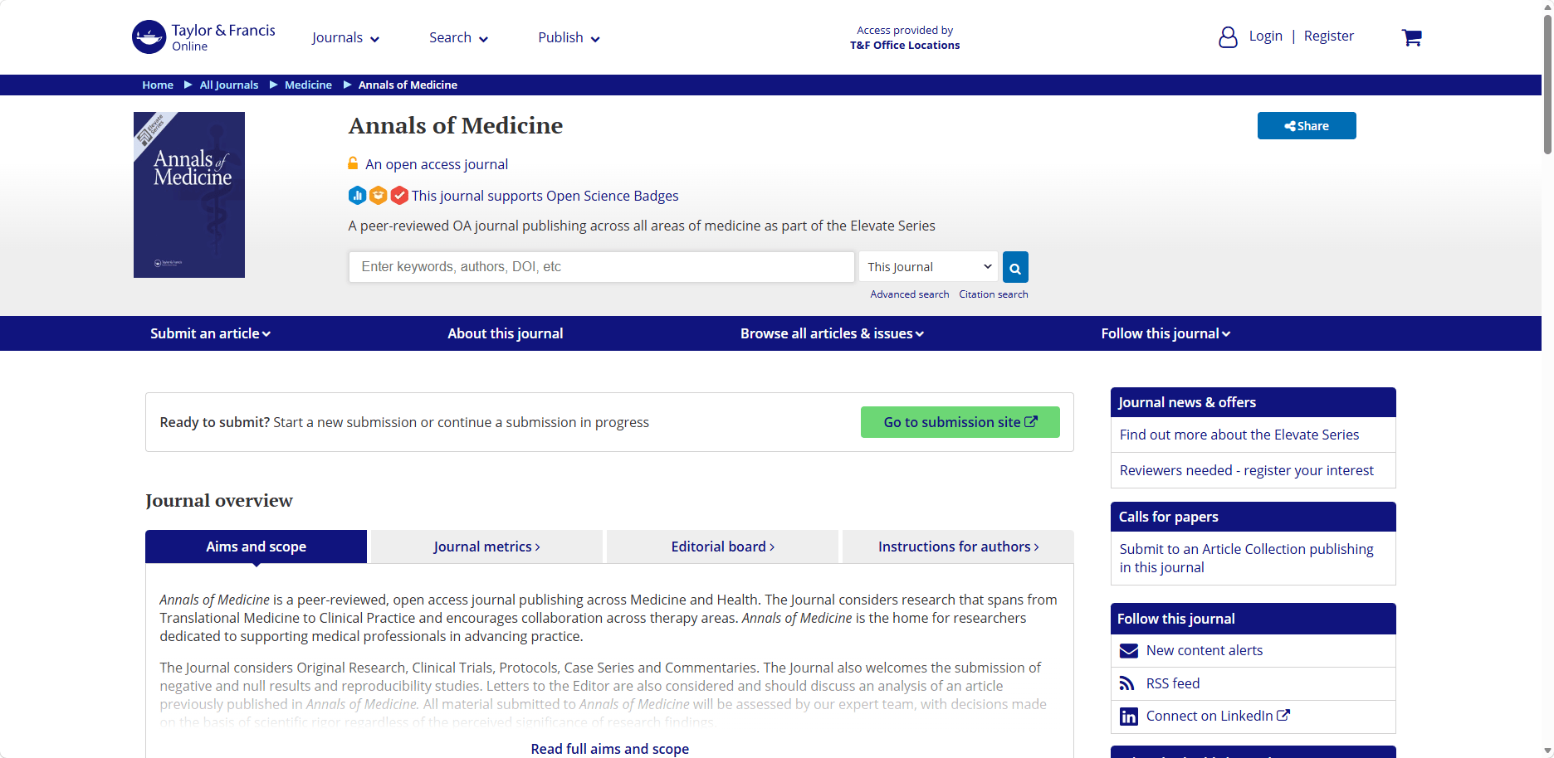Click the magnifier search button

1015,267
